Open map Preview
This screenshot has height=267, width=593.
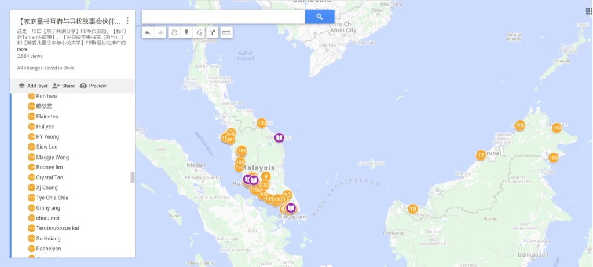(93, 86)
